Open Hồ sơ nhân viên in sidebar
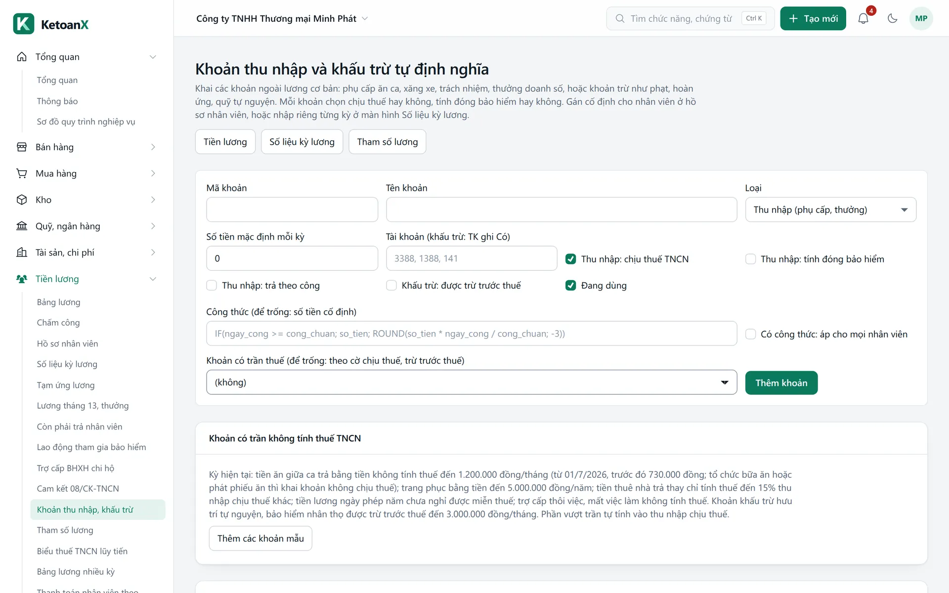Screen dimensions: 949x593 click(x=67, y=343)
